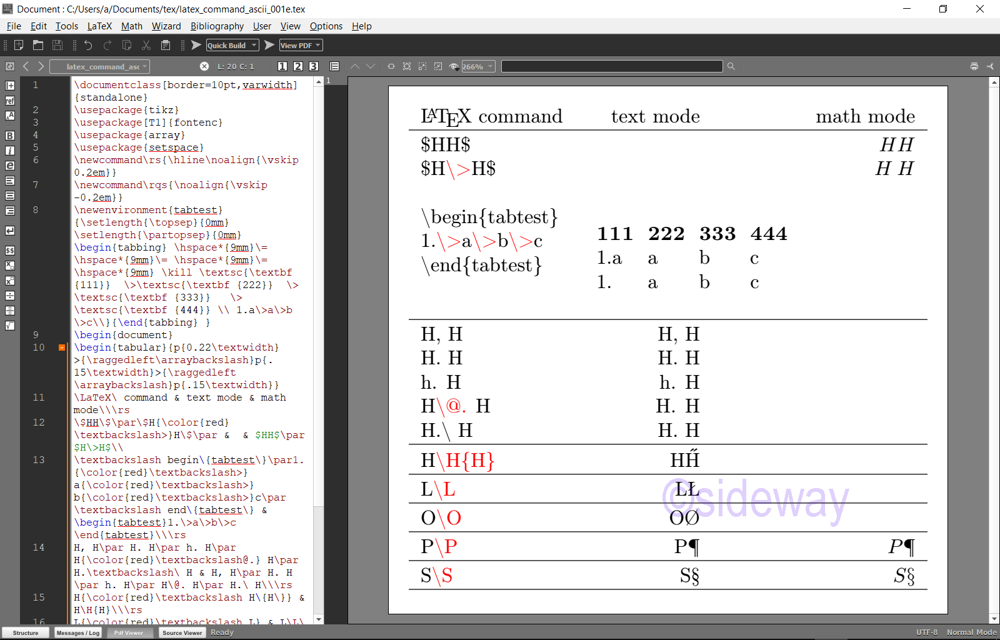The height and width of the screenshot is (640, 1000).
Task: Click the Bold formatting icon in sidebar
Action: [10, 136]
